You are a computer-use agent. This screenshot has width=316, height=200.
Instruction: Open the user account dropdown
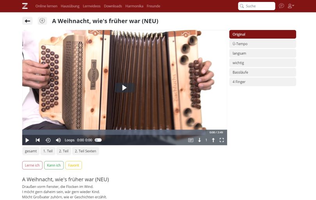pyautogui.click(x=291, y=6)
